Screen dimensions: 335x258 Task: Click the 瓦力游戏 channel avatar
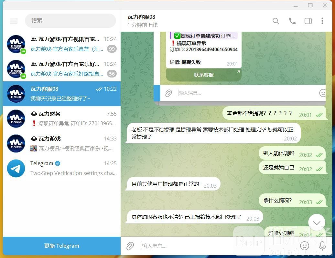pyautogui.click(x=16, y=143)
